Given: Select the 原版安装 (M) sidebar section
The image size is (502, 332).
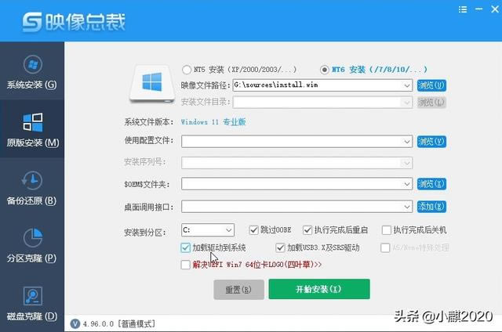Looking at the screenshot, I should (x=32, y=129).
